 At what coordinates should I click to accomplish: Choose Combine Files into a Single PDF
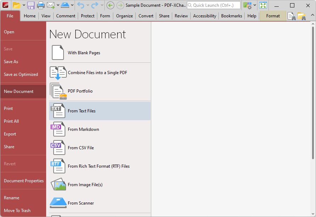(100, 73)
